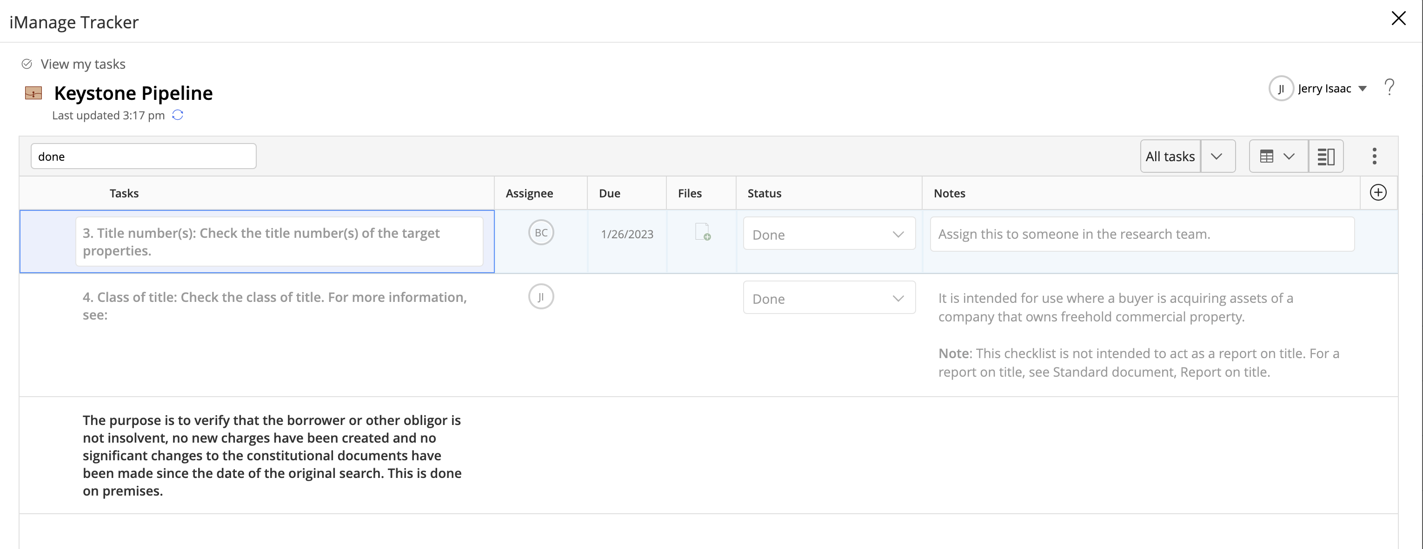The height and width of the screenshot is (549, 1423).
Task: Click the JI assignee avatar on task 4
Action: coord(541,297)
